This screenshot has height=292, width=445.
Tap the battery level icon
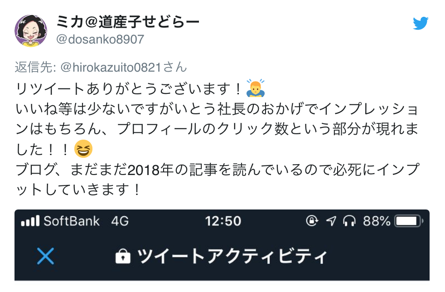(x=409, y=221)
